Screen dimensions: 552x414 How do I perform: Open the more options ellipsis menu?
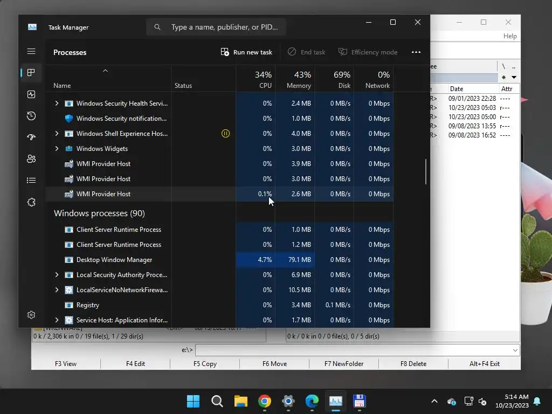tap(416, 52)
